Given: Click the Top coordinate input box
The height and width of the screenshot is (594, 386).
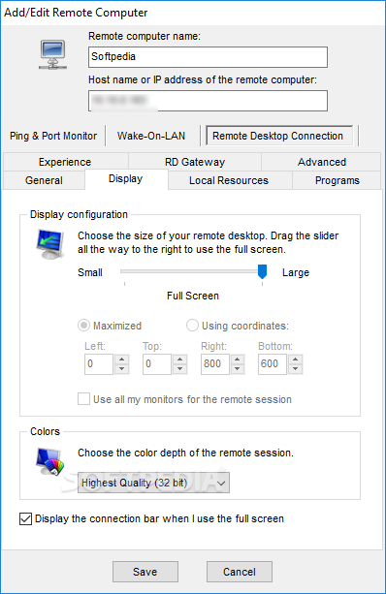Looking at the screenshot, I should 156,364.
